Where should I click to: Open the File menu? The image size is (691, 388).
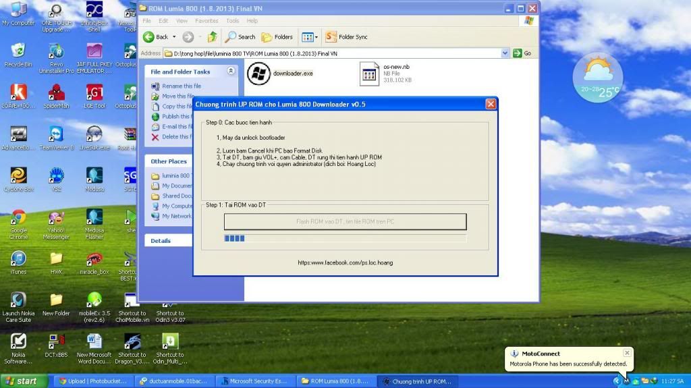point(146,21)
